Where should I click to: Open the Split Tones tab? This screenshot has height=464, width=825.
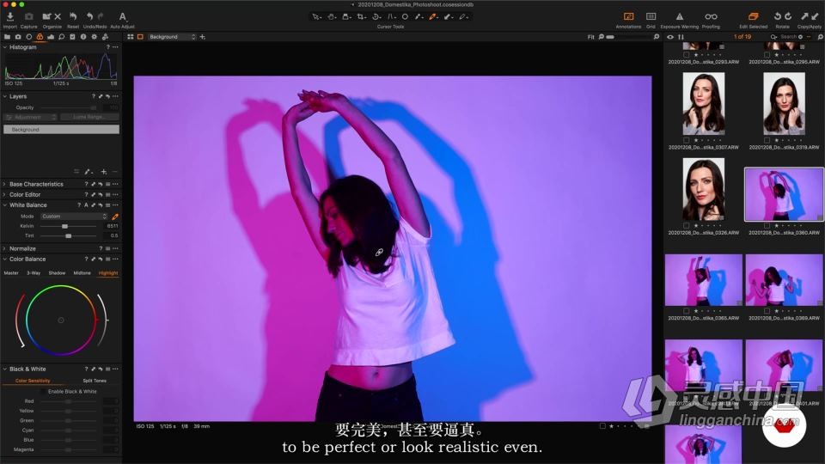tap(95, 381)
